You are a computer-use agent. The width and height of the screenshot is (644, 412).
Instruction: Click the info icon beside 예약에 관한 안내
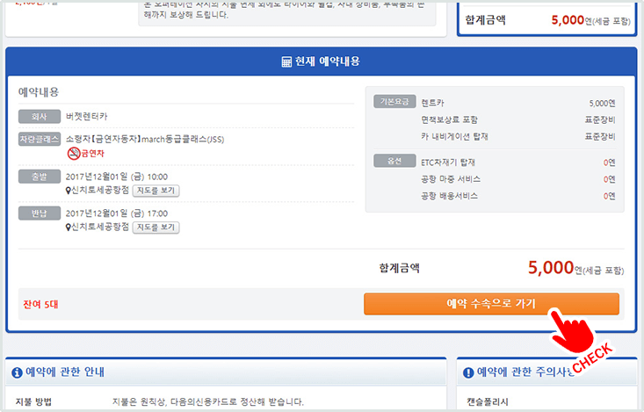pos(17,372)
